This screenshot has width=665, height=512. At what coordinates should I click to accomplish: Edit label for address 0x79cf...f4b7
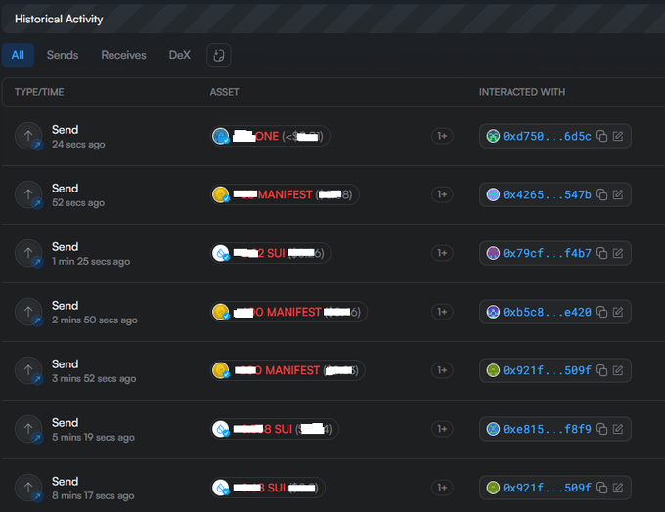pos(618,253)
